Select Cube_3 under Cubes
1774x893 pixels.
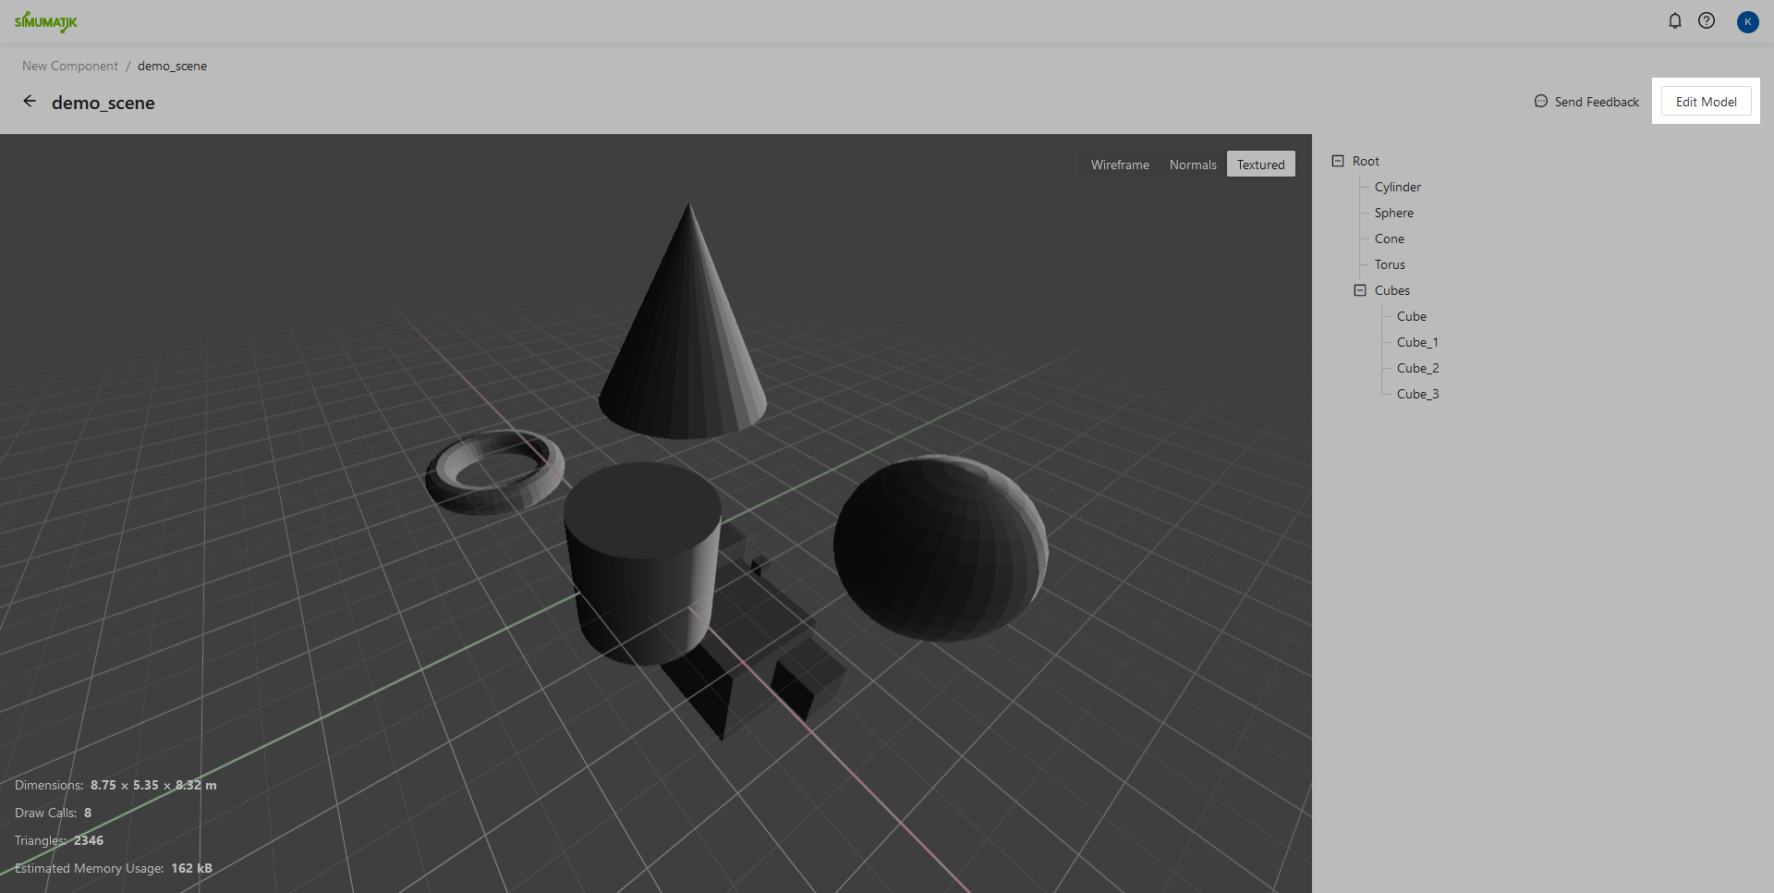coord(1418,393)
